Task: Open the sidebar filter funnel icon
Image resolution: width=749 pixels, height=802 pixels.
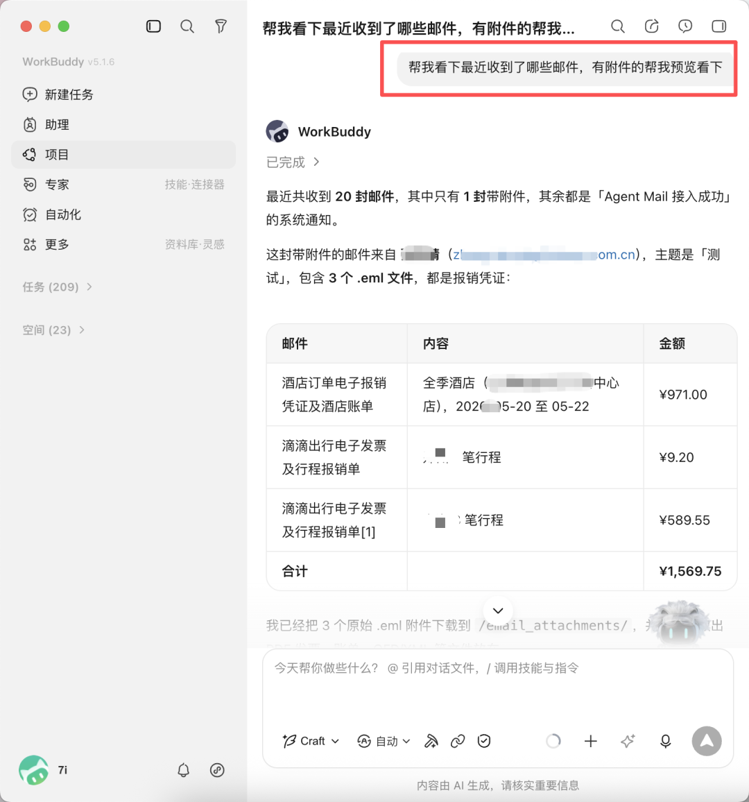Action: (x=221, y=26)
